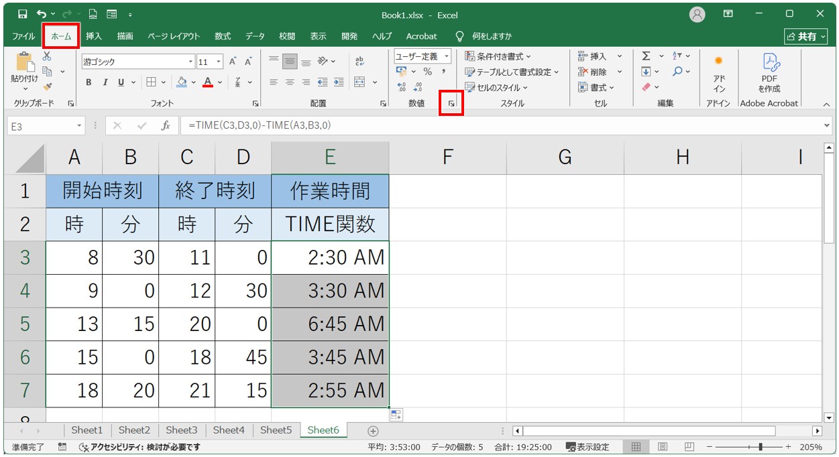Increase font size with large A icon
This screenshot has height=457, width=839.
(233, 62)
